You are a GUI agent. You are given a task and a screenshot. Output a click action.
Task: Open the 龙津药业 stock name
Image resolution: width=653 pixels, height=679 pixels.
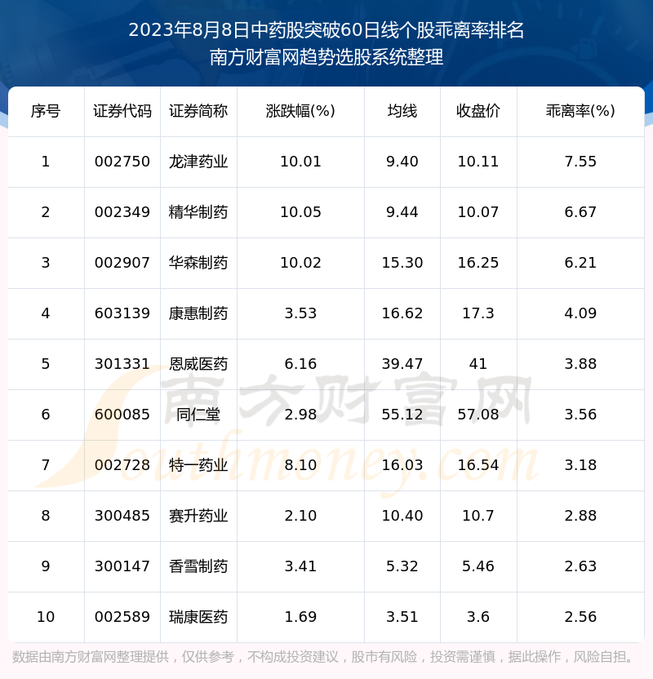pos(198,162)
